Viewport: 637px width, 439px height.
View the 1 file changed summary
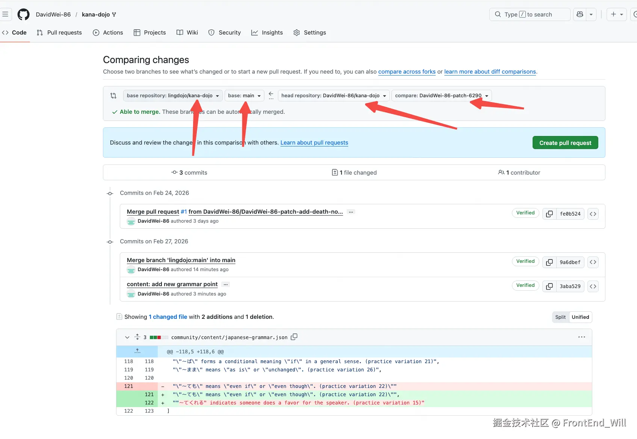point(354,173)
